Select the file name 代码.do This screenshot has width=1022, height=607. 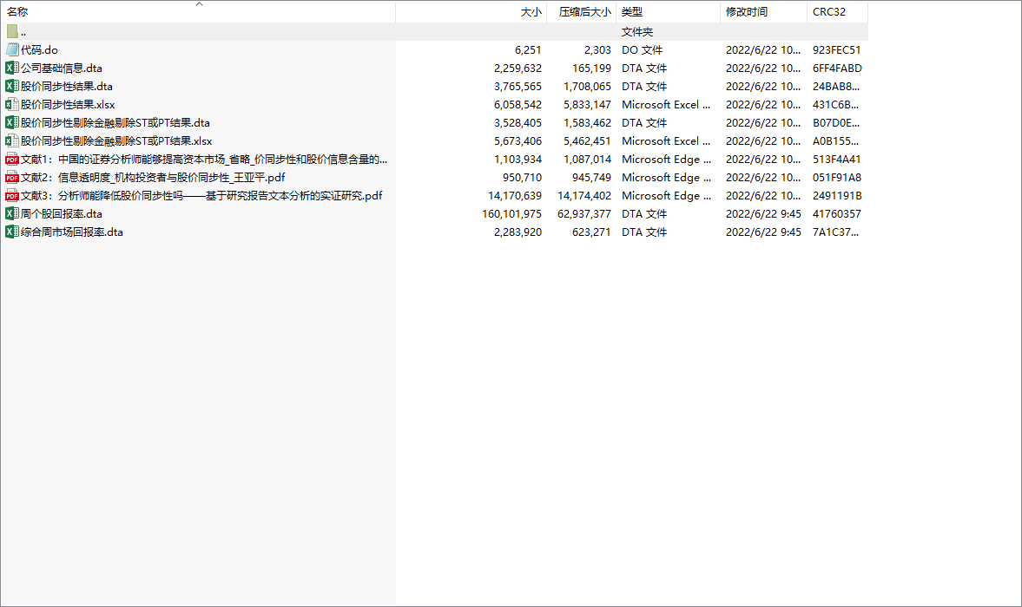pyautogui.click(x=39, y=50)
